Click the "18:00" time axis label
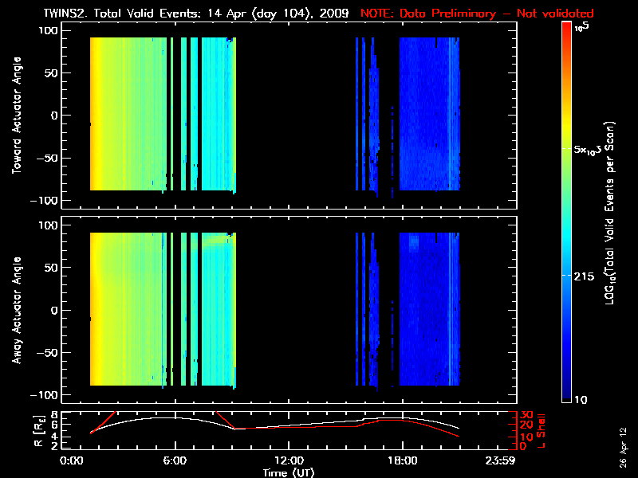 pyautogui.click(x=403, y=460)
